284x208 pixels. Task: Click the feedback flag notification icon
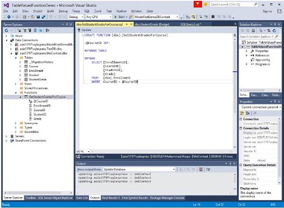pos(197,4)
